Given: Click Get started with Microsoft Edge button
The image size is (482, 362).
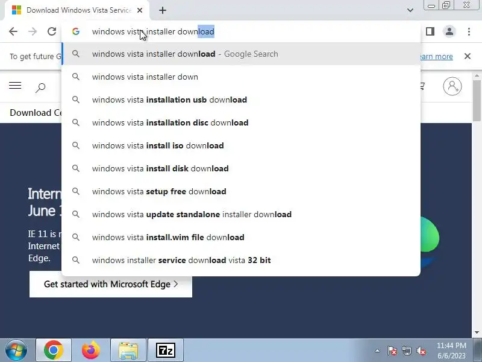Looking at the screenshot, I should pos(111,284).
